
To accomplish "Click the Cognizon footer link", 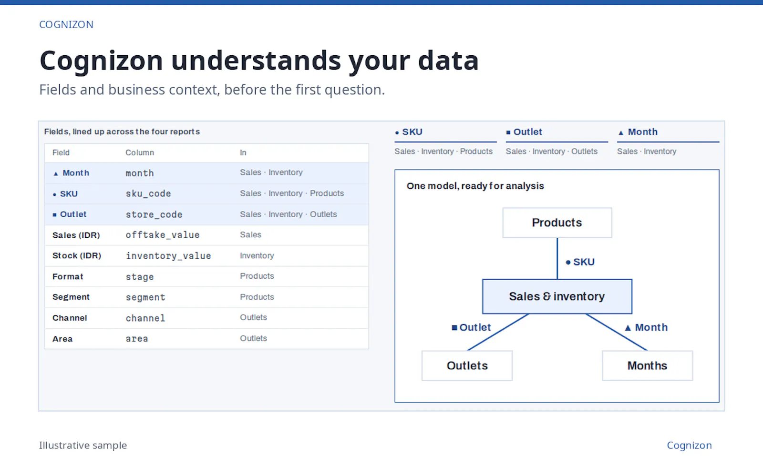I will coord(689,445).
